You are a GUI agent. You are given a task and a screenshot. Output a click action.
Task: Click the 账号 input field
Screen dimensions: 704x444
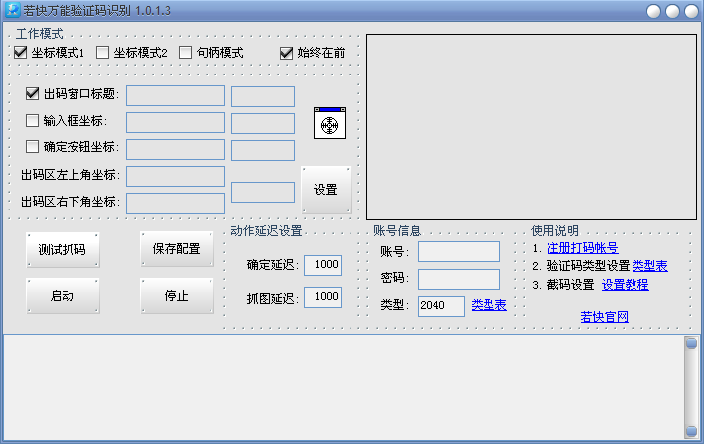coord(460,252)
